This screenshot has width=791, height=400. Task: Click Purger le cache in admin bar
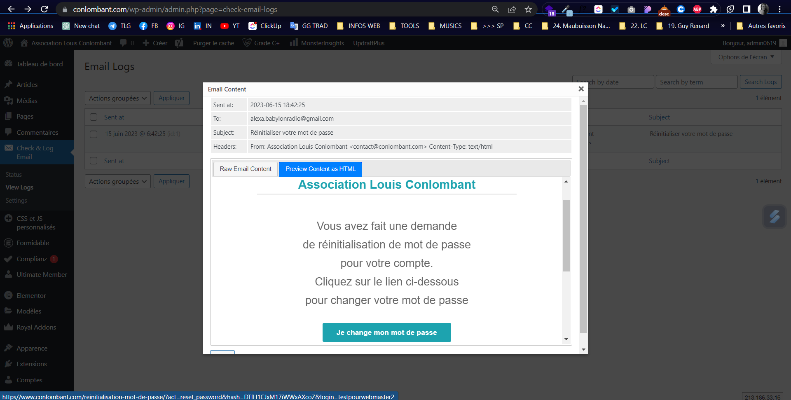[x=213, y=43]
